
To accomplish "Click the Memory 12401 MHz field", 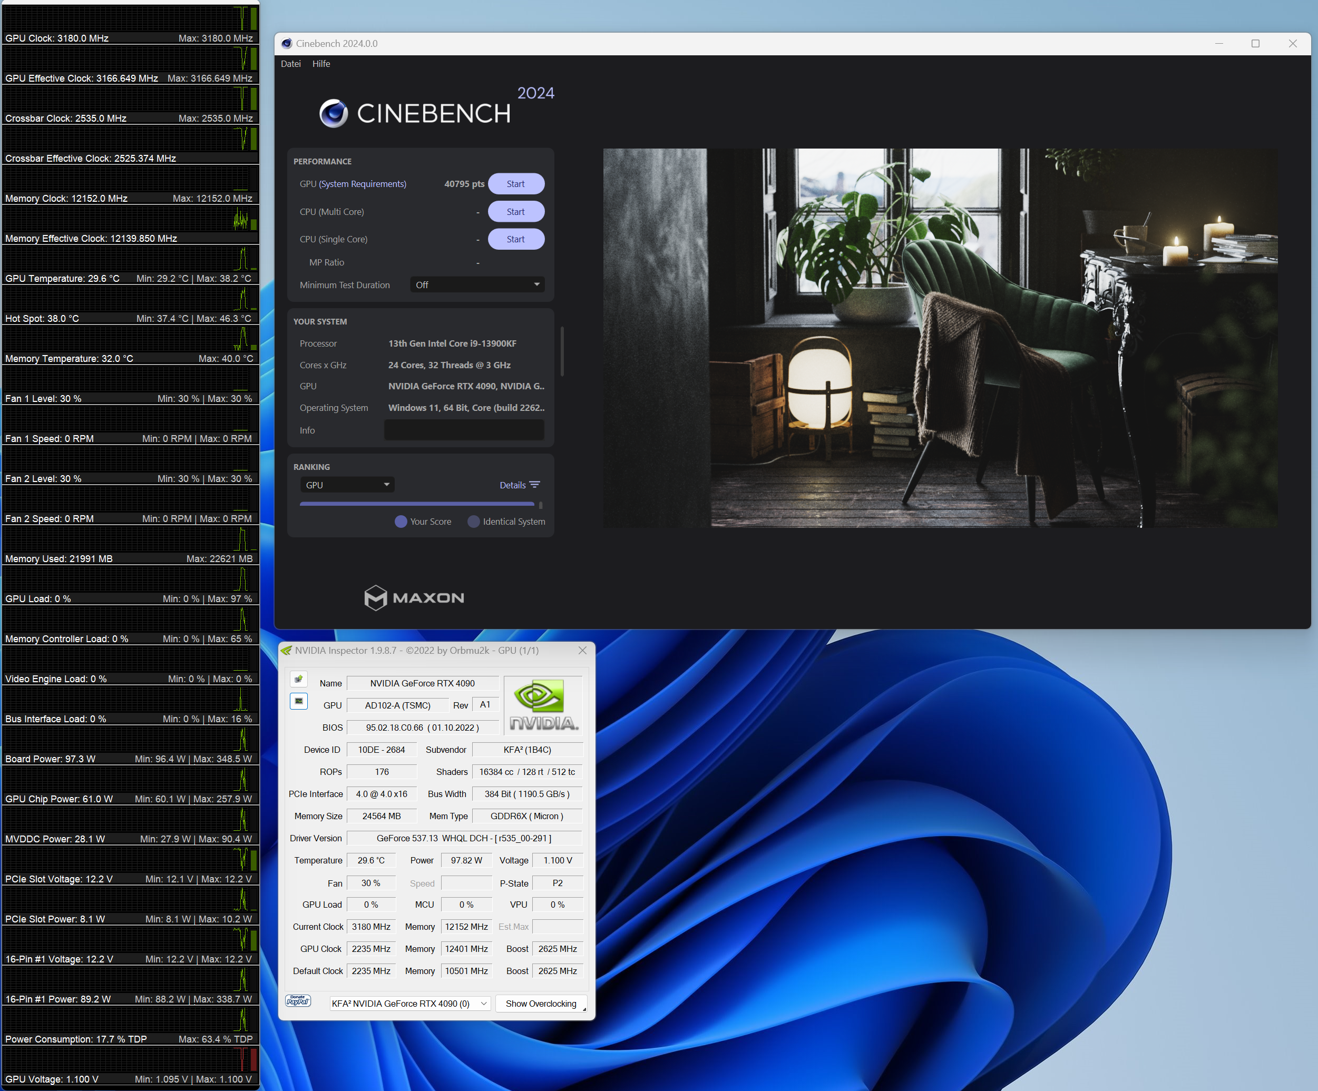I will (466, 949).
